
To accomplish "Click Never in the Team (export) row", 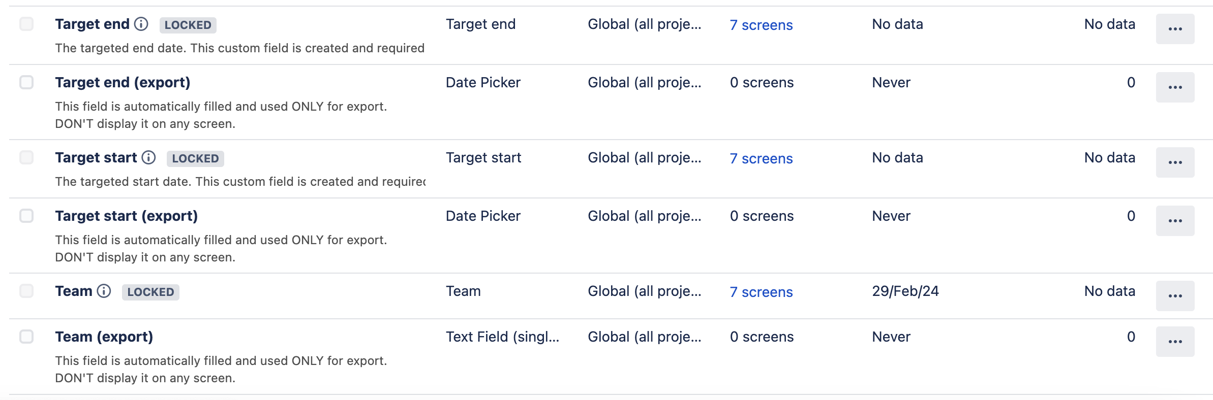I will pyautogui.click(x=891, y=337).
